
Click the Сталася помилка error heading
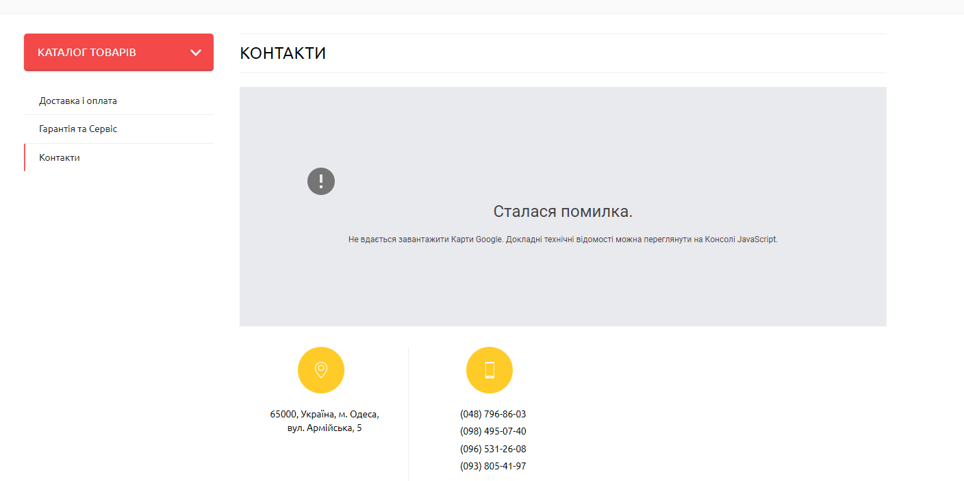click(x=563, y=211)
